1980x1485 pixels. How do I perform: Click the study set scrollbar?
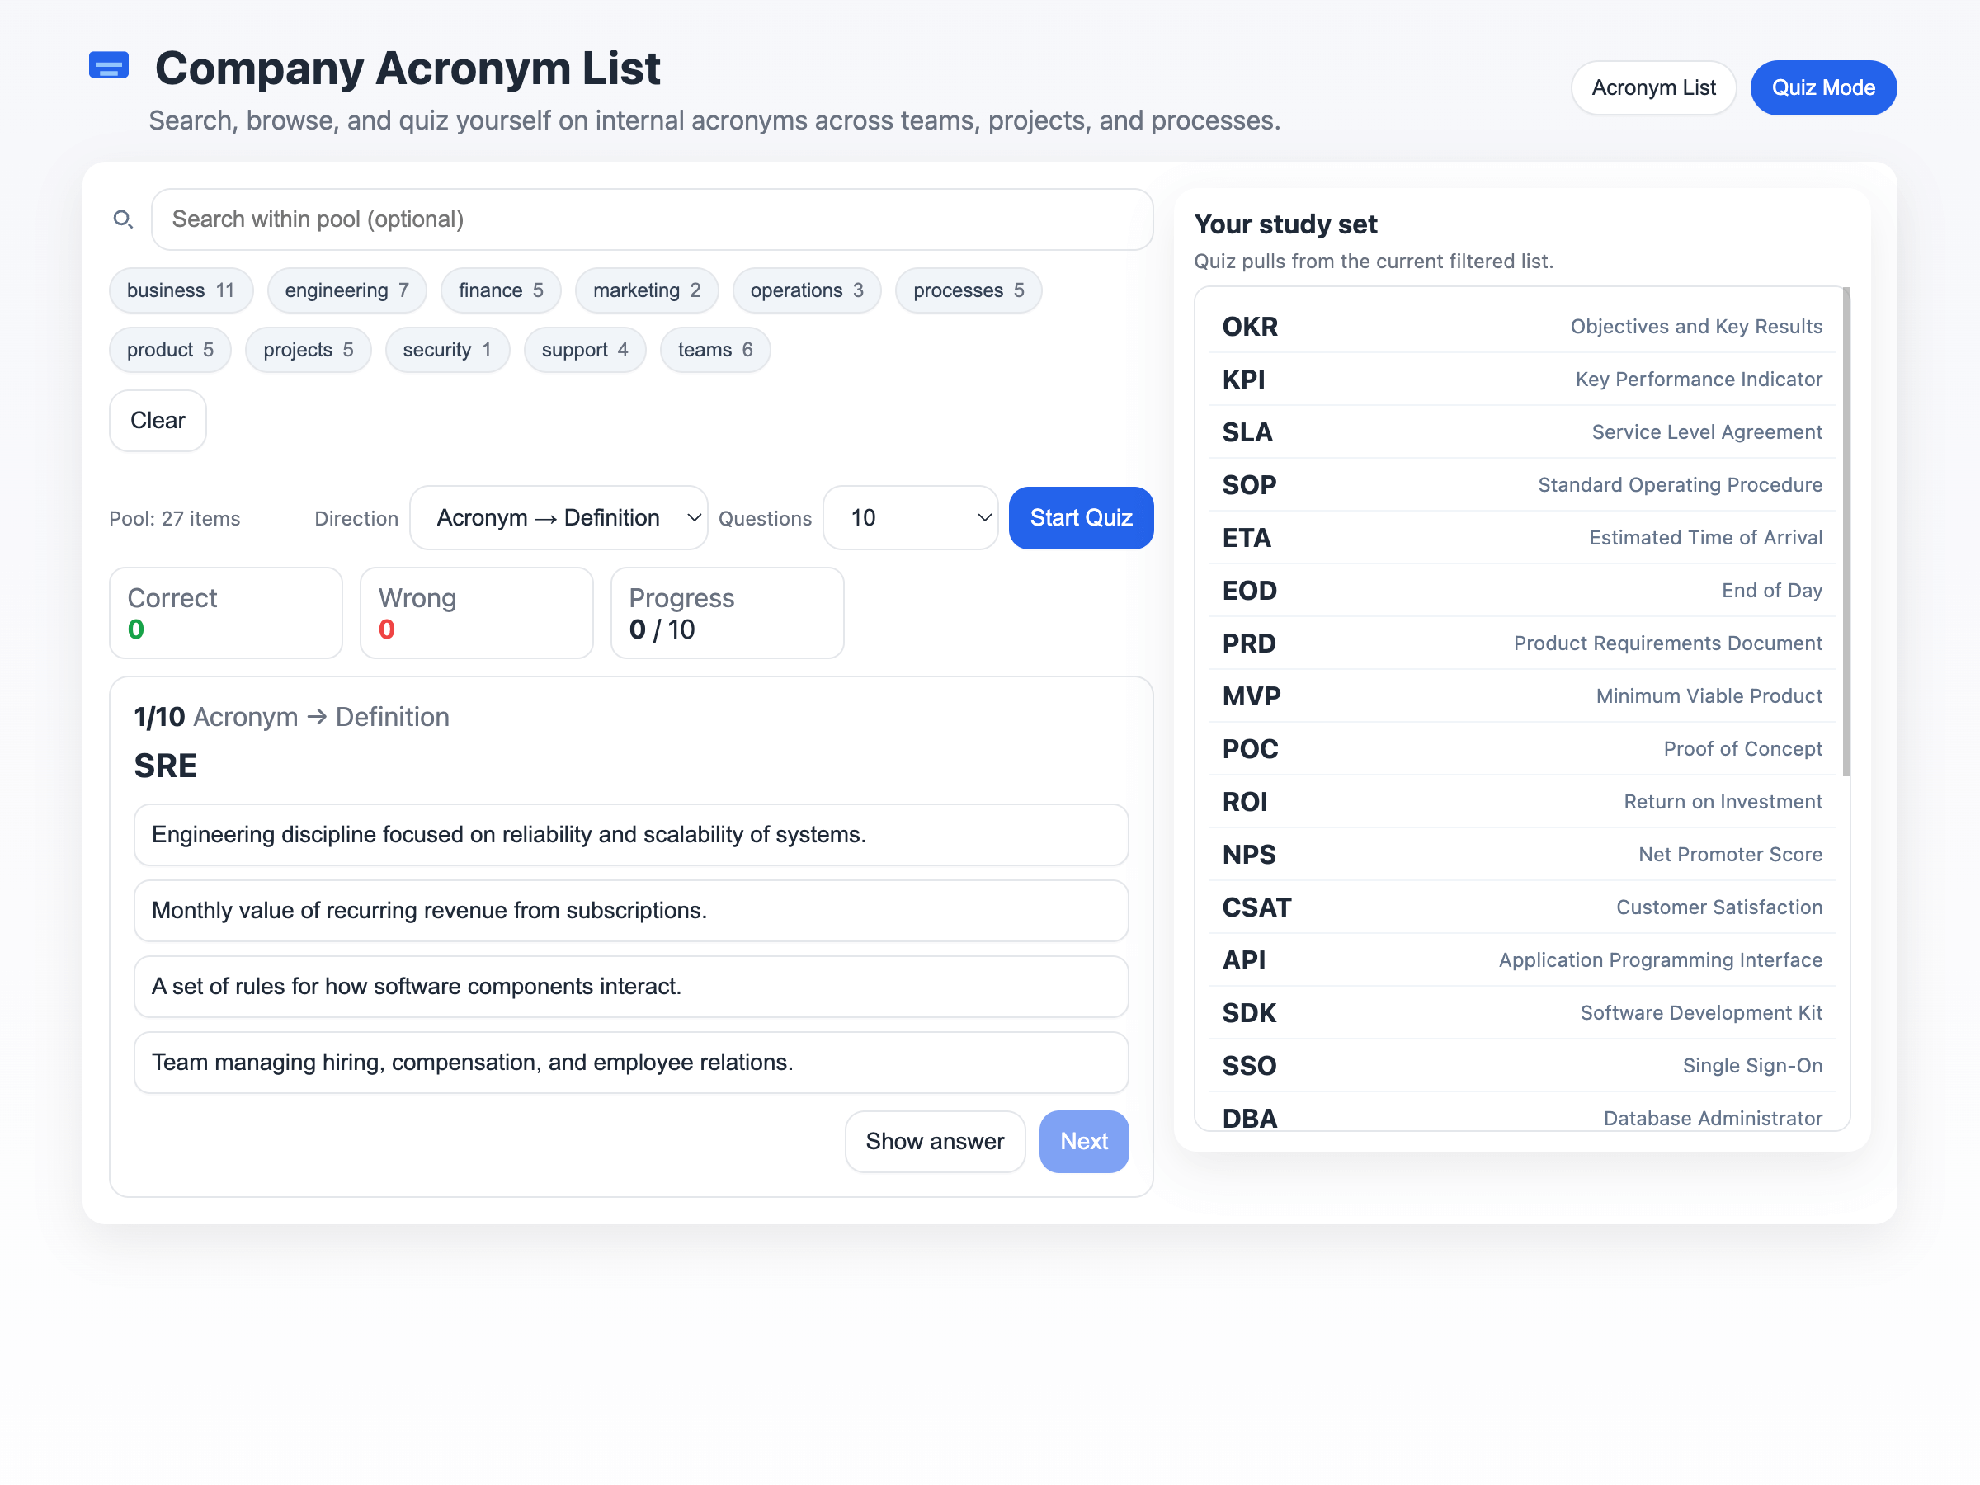1846,531
